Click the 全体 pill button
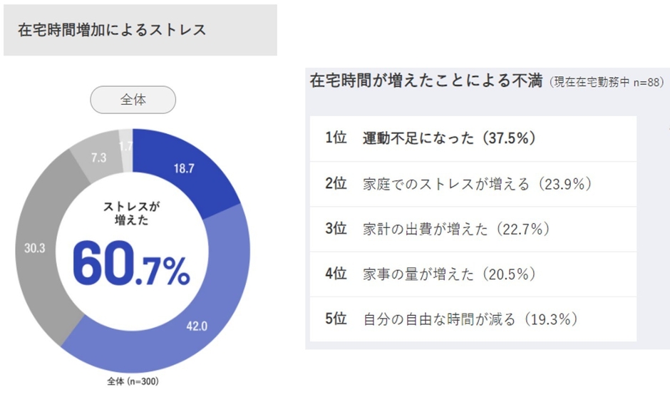 tap(133, 100)
